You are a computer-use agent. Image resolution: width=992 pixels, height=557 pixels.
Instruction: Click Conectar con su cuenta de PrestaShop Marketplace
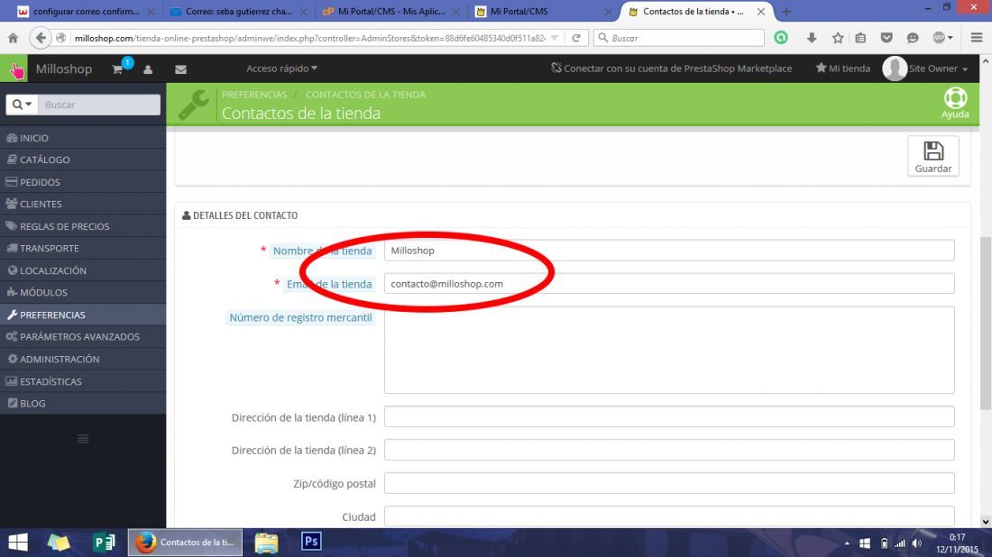671,68
